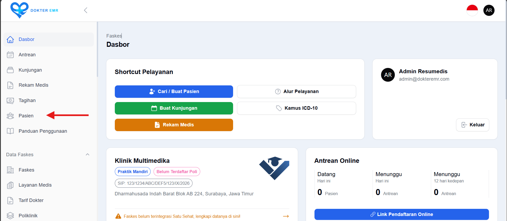This screenshot has height=221, width=507.
Task: Open the Kamus ICD-10 button
Action: [x=296, y=108]
